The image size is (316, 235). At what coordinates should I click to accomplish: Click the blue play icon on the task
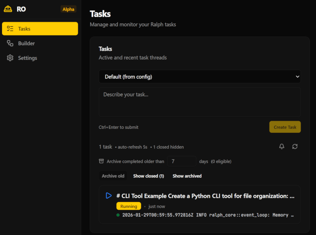pos(109,196)
